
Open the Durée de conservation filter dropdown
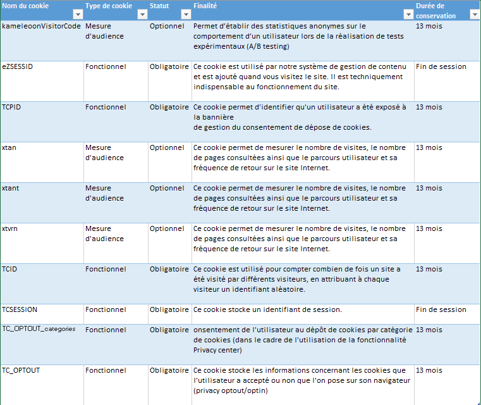(475, 15)
